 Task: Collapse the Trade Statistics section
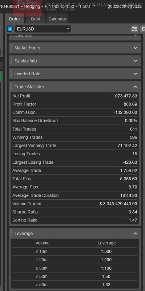point(136,87)
